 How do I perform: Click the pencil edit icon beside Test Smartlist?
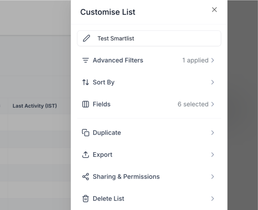pos(87,38)
